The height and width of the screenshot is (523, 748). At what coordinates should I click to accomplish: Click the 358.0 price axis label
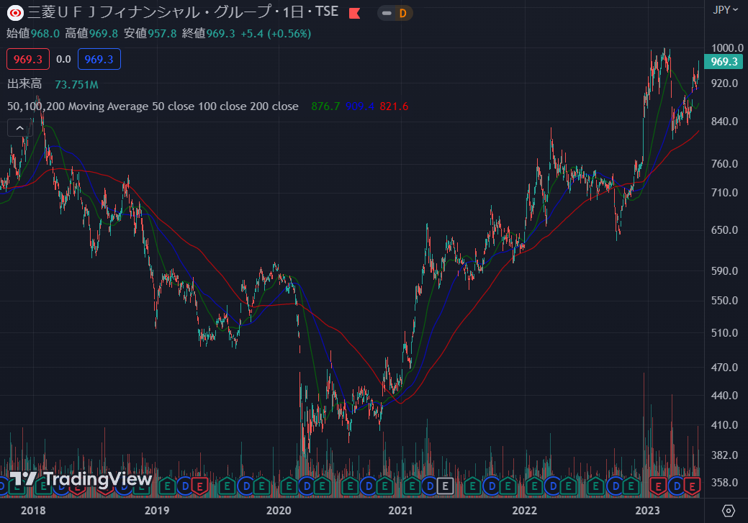point(724,483)
